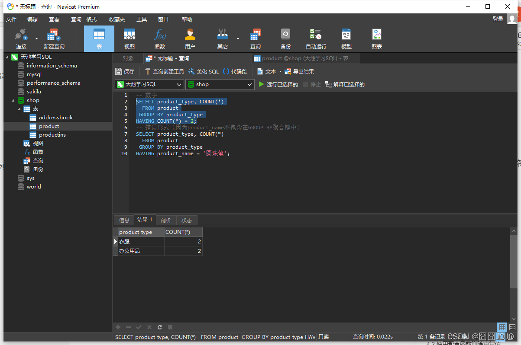Open the 文件 menu
The height and width of the screenshot is (345, 521).
click(11, 19)
